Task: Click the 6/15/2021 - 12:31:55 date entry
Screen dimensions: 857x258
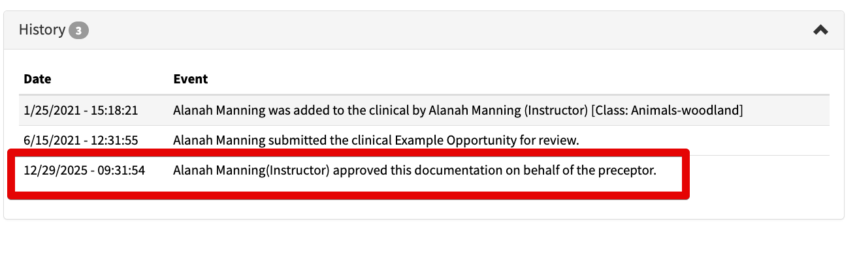Action: tap(81, 140)
